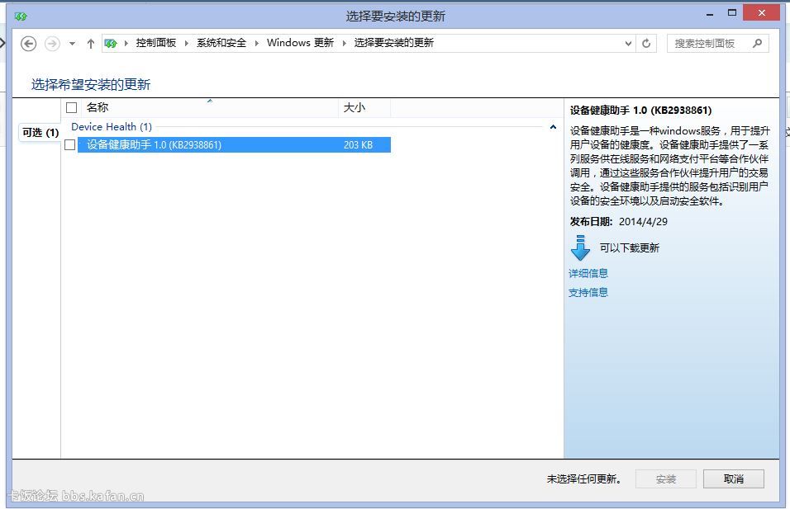The image size is (790, 509).
Task: Expand the chevron before 控制面板 breadcrumb
Action: click(x=126, y=43)
